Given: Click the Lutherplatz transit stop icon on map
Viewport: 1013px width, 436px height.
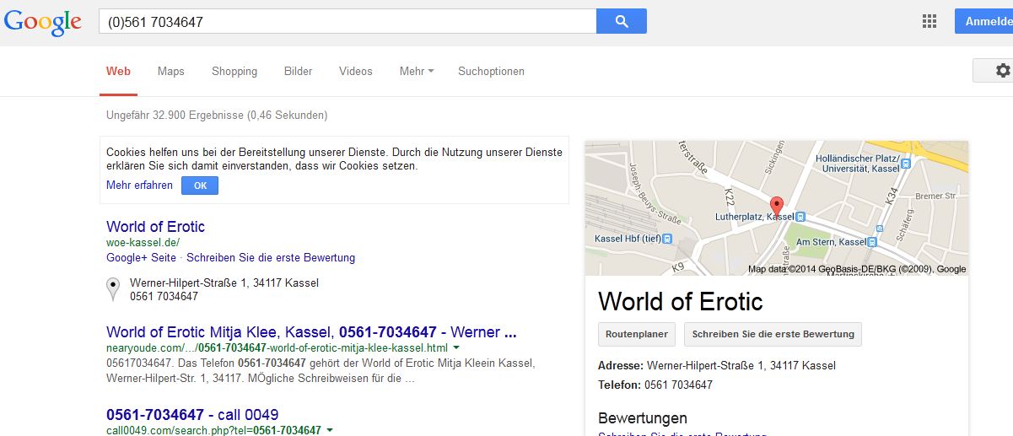Looking at the screenshot, I should (x=800, y=217).
